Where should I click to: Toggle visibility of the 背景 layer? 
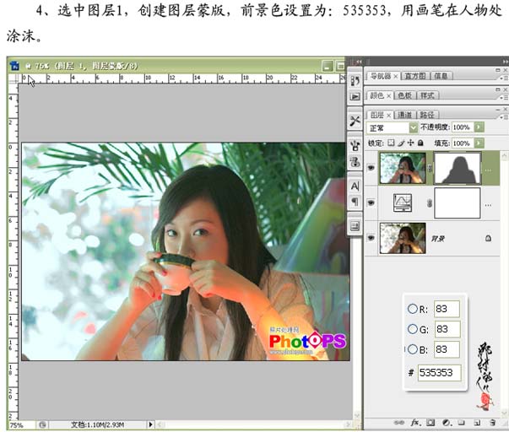372,239
